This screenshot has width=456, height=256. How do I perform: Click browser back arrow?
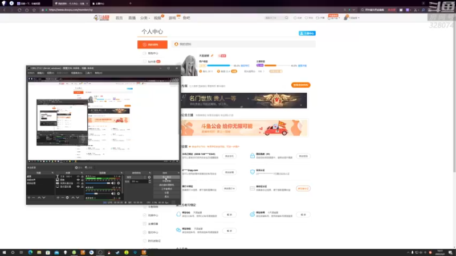tap(5, 10)
